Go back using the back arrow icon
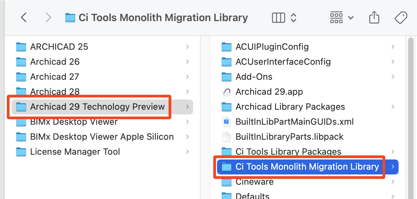This screenshot has height=199, width=417. point(23,17)
